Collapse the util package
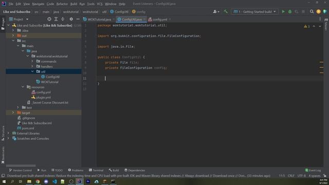The width and height of the screenshot is (329, 185). point(32,71)
